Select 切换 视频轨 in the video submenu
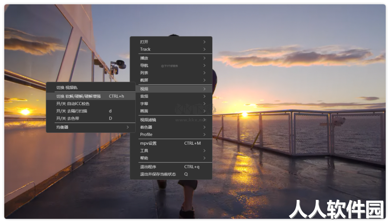The width and height of the screenshot is (390, 223). tap(91, 88)
